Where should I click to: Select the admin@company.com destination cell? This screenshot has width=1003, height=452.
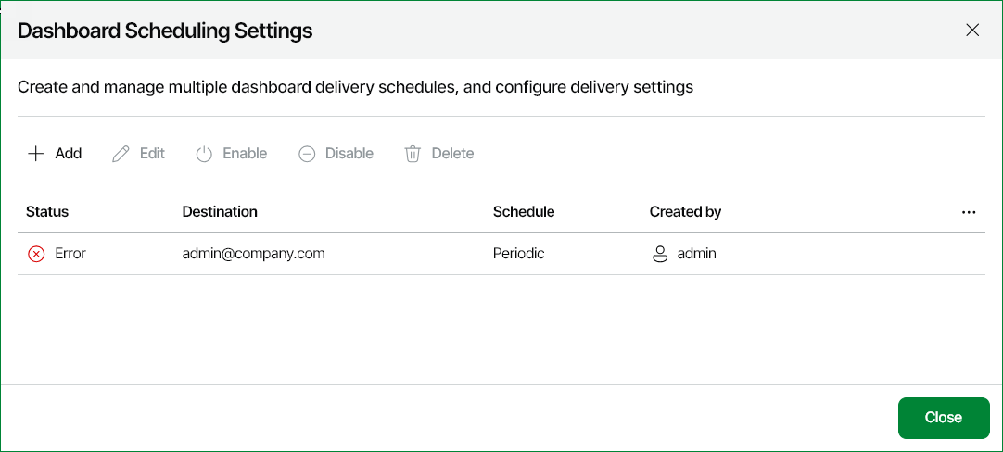coord(253,254)
